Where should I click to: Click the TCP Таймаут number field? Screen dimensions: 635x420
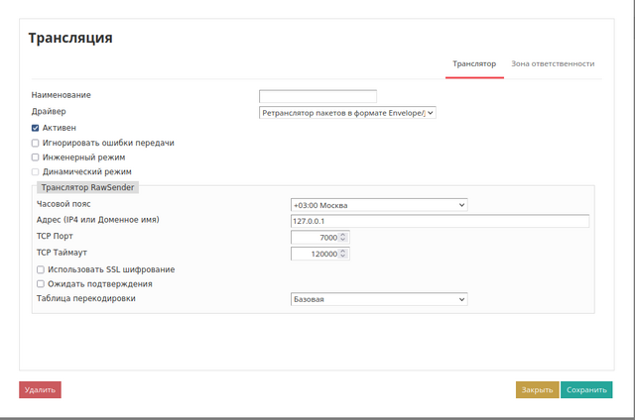315,254
